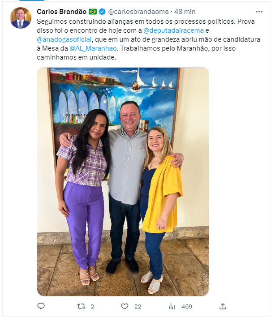271x317 pixels.
Task: Enlarge the attached photo of three people
Action: click(123, 182)
